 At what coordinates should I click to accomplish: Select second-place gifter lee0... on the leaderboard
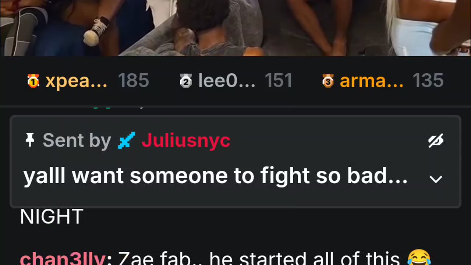227,81
